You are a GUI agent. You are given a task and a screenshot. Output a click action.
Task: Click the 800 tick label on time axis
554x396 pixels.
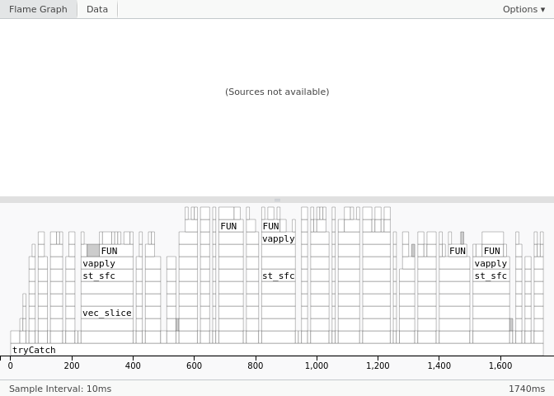(x=255, y=365)
